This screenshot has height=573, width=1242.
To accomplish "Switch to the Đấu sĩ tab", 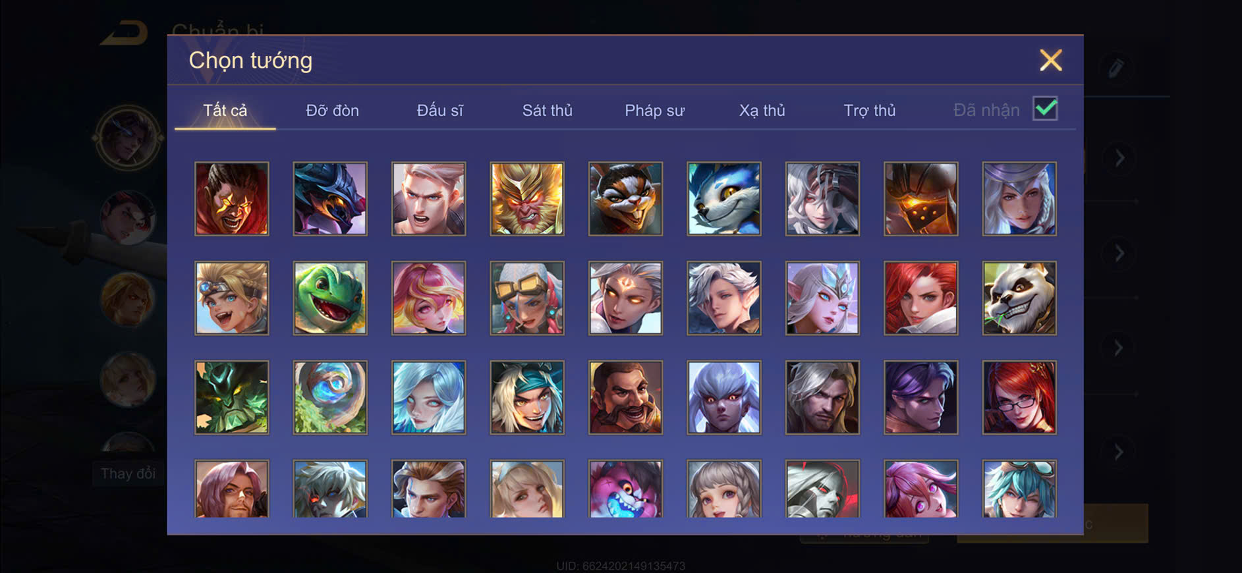I will coord(439,111).
